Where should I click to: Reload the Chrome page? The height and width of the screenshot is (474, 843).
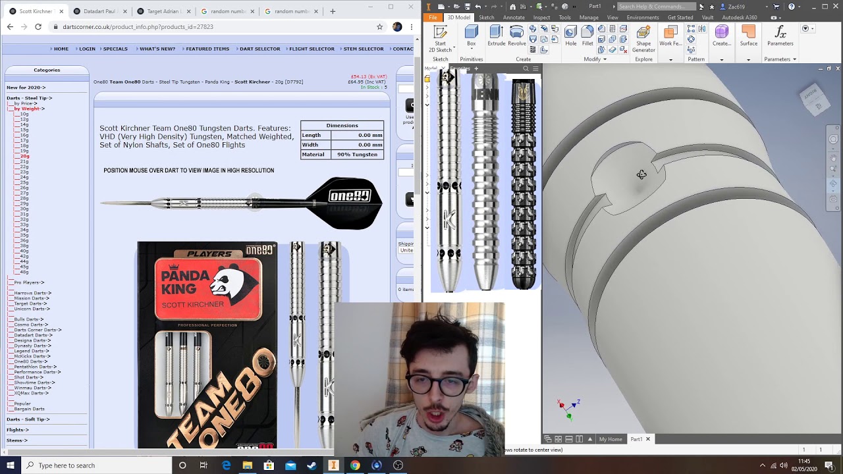tap(38, 27)
